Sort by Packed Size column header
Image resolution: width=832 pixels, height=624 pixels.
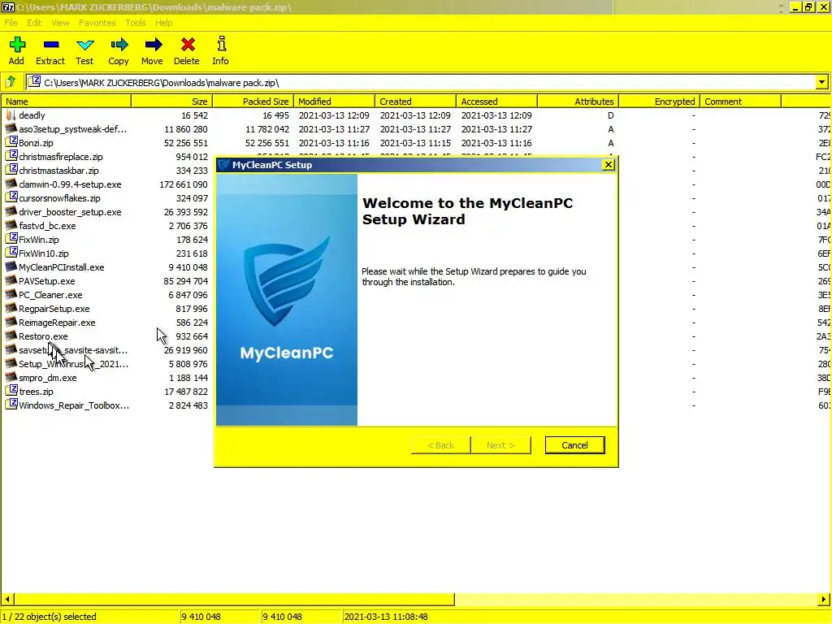tap(253, 102)
